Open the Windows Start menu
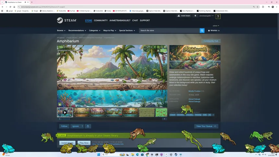Image resolution: width=279 pixels, height=157 pixels. (99, 154)
